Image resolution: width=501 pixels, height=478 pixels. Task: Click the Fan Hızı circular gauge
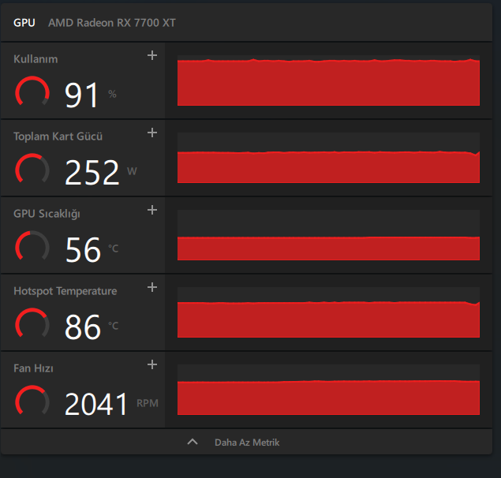32,401
